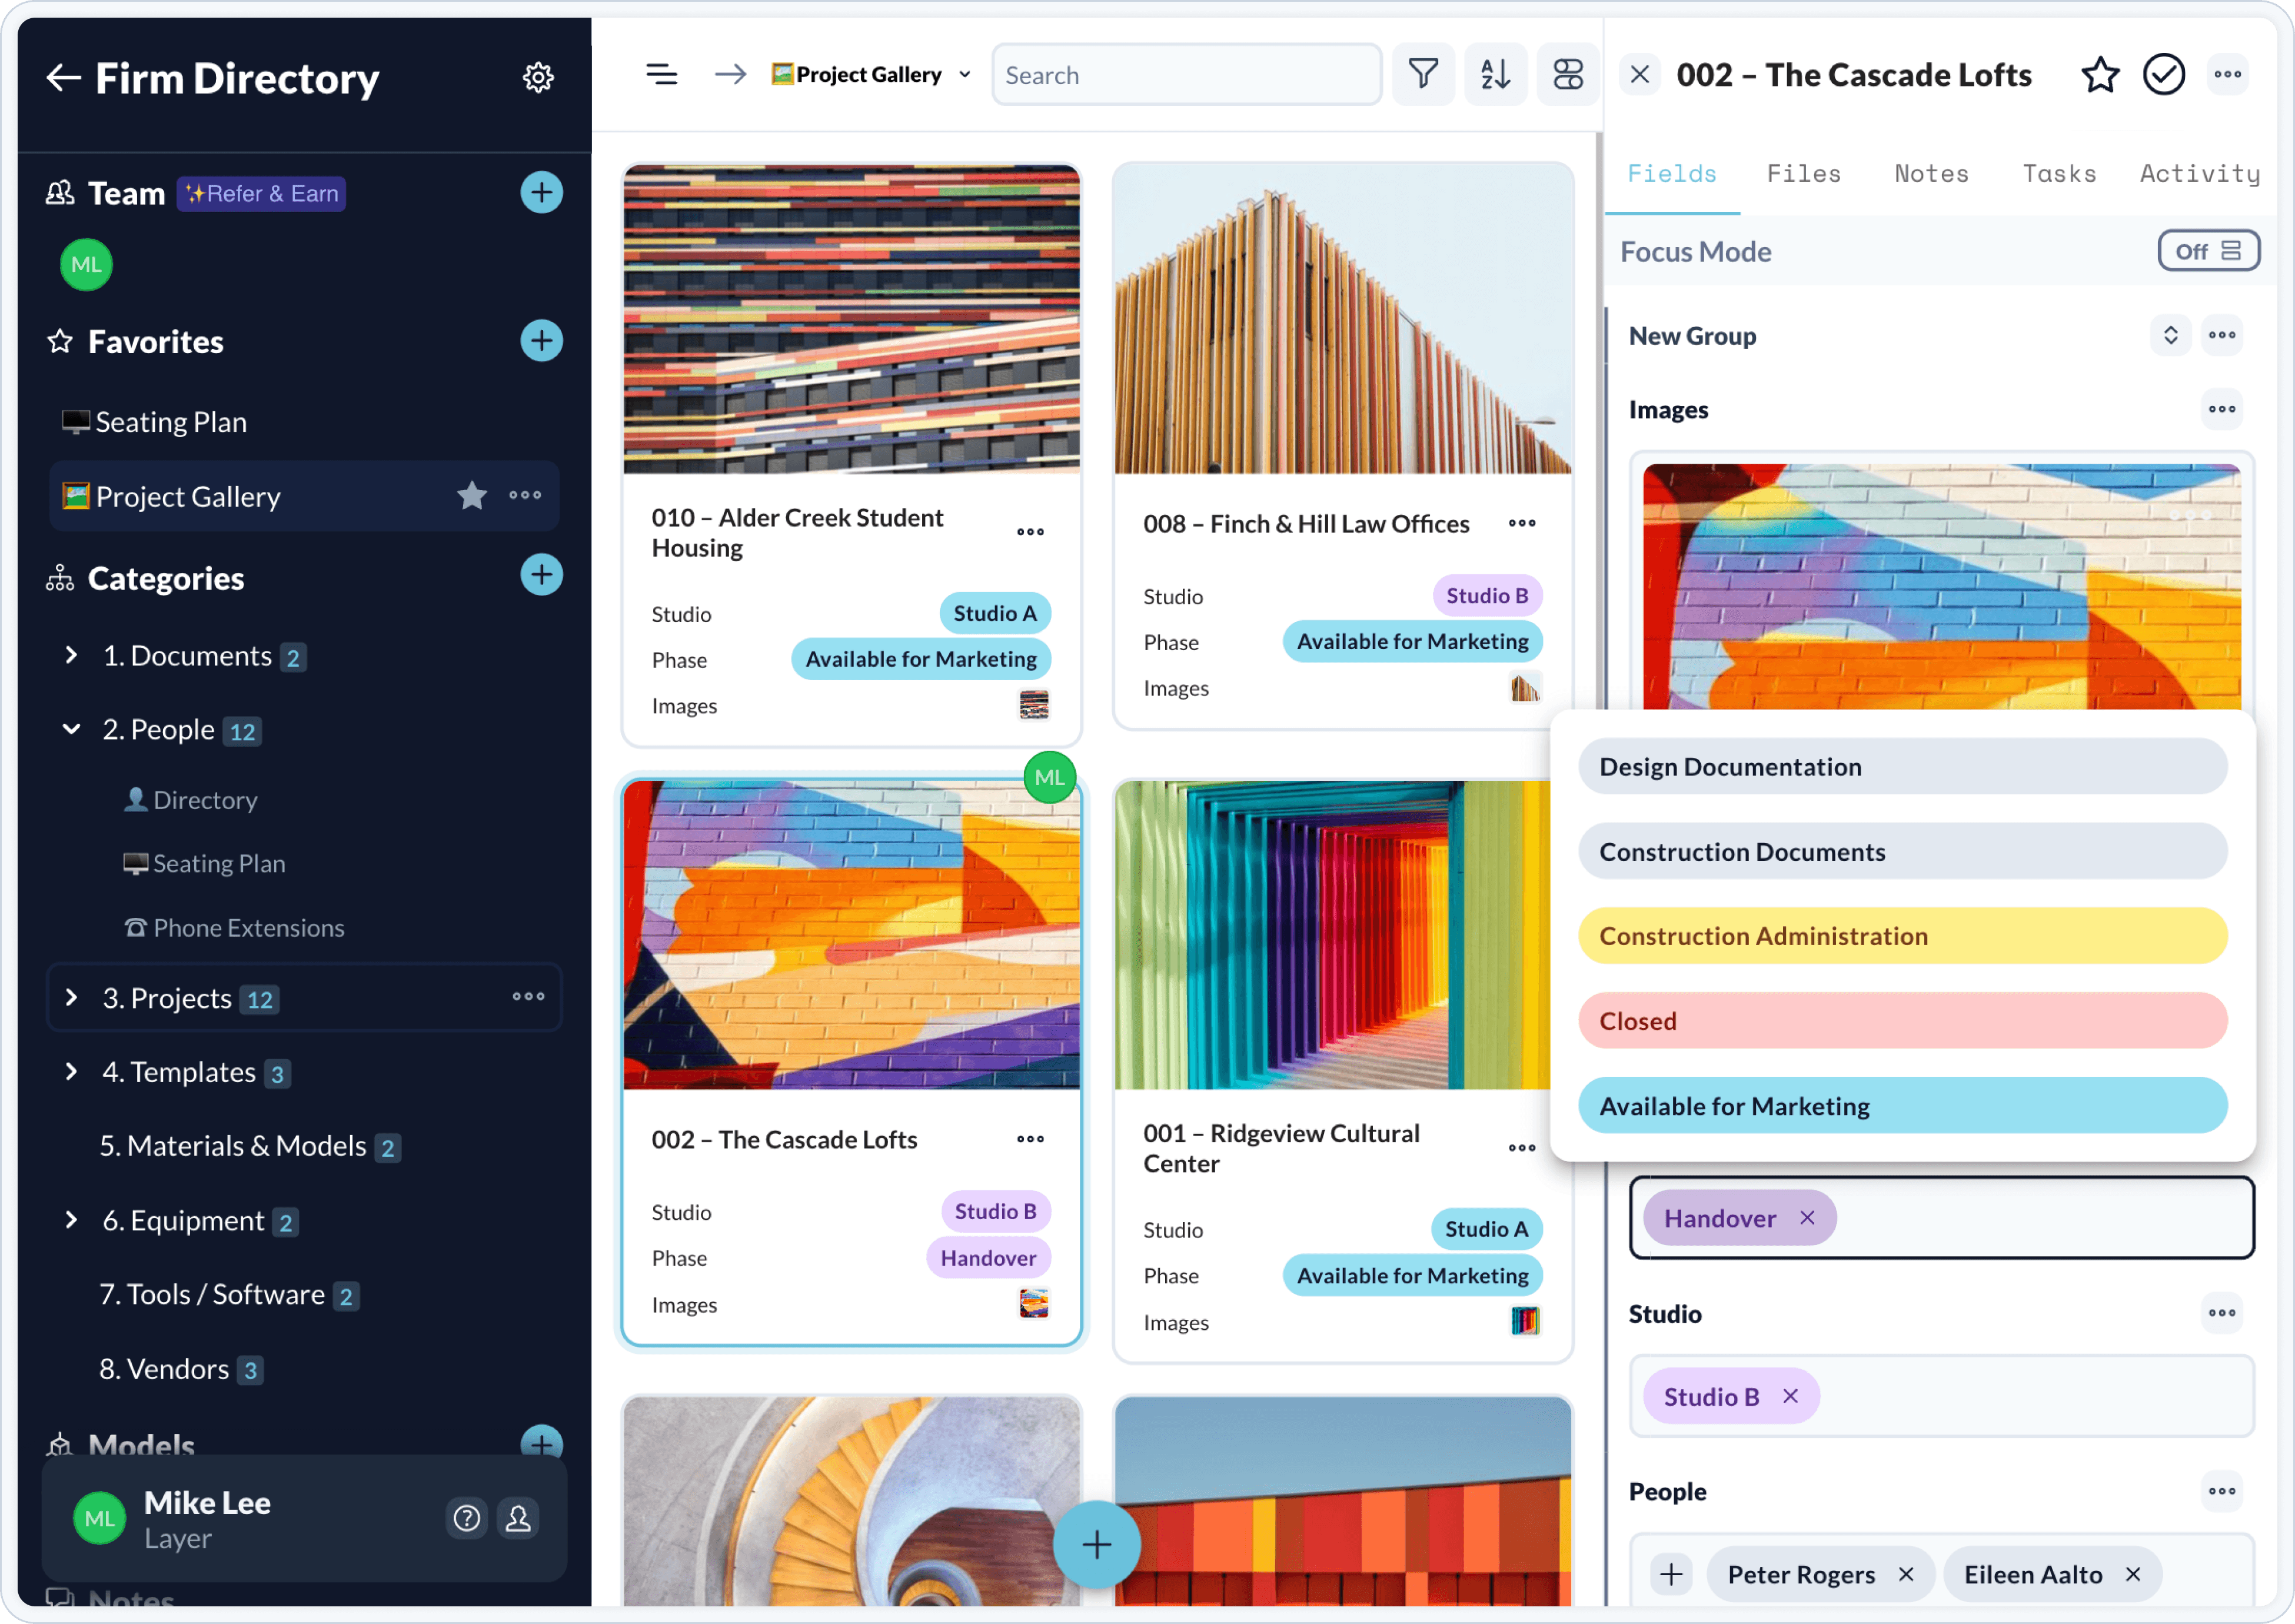Open 3. Projects category options menu
Screen dimensions: 2295x1624
coord(528,997)
